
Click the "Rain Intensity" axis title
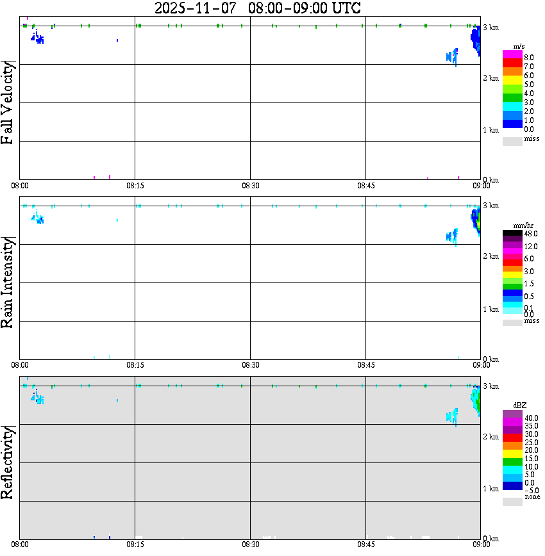click(x=8, y=282)
